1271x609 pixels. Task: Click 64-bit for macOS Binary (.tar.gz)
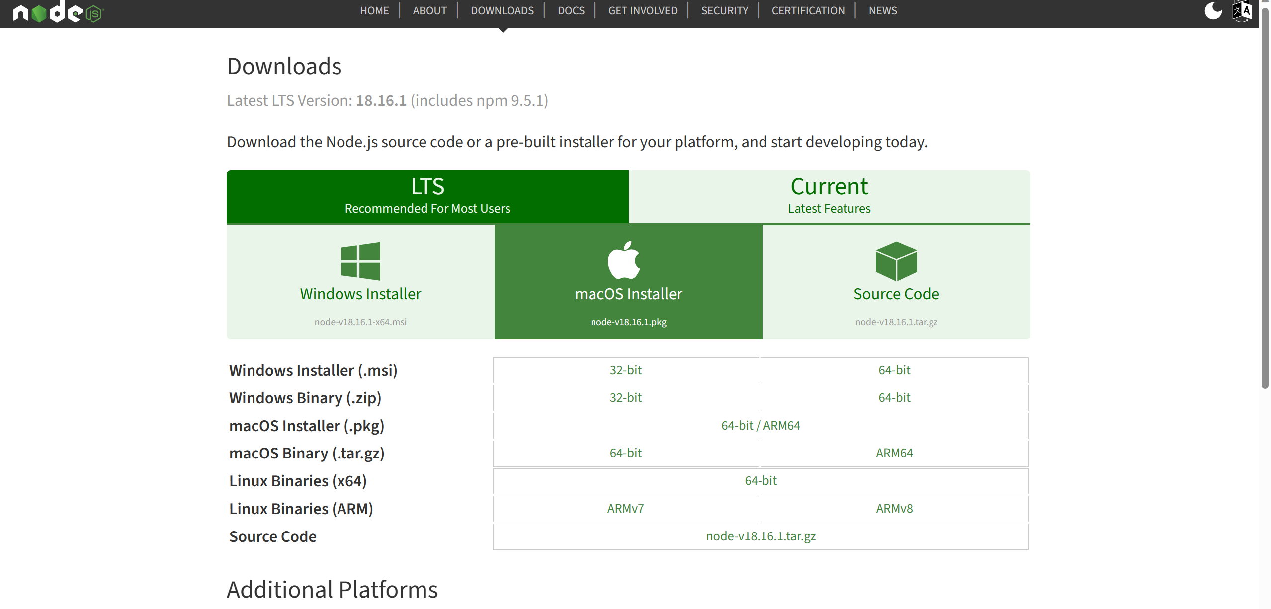click(626, 453)
